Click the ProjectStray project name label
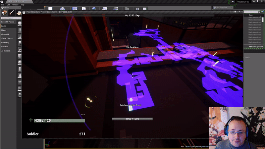This screenshot has height=149, width=265. [x=243, y=2]
